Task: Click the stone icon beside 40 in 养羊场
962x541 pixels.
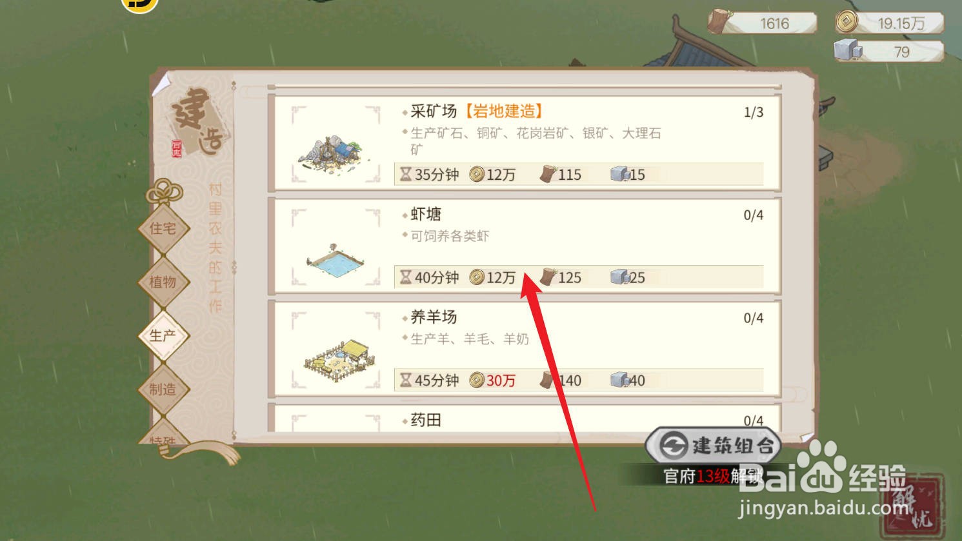Action: coord(620,380)
